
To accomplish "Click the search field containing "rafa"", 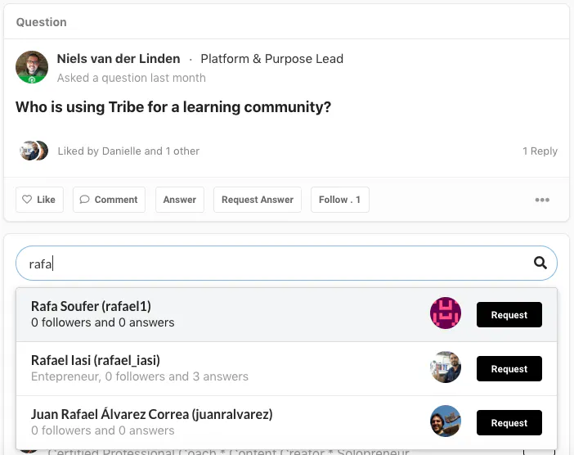I will (270, 264).
